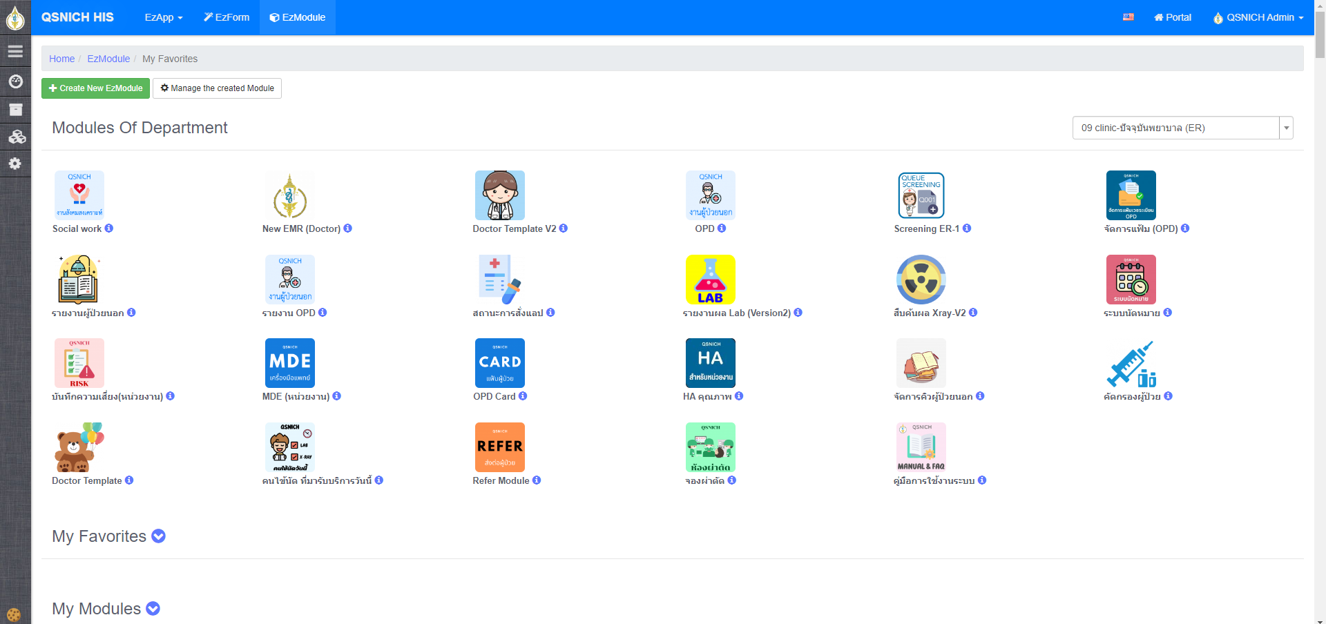The width and height of the screenshot is (1326, 624).
Task: Click the settings gear in left sidebar
Action: (x=15, y=164)
